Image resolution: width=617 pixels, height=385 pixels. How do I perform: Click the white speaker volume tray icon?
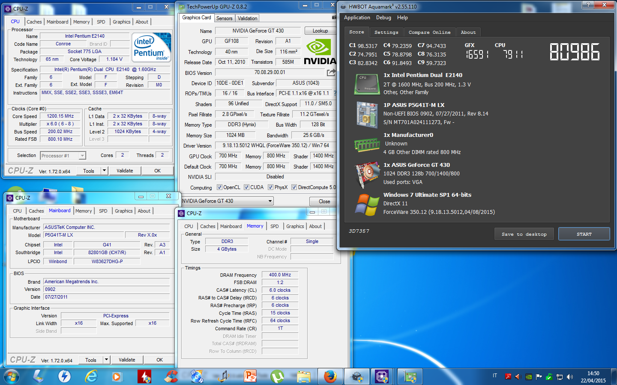click(570, 377)
